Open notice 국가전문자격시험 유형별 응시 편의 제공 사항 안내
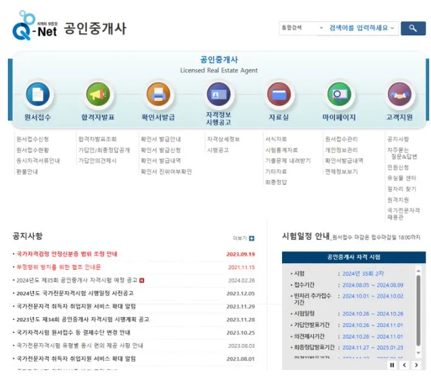431x378 pixels. click(80, 346)
